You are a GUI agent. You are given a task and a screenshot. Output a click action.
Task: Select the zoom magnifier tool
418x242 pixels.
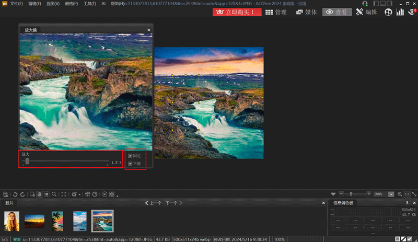click(54, 194)
